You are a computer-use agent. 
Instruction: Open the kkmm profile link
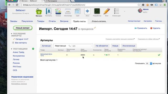point(146,9)
